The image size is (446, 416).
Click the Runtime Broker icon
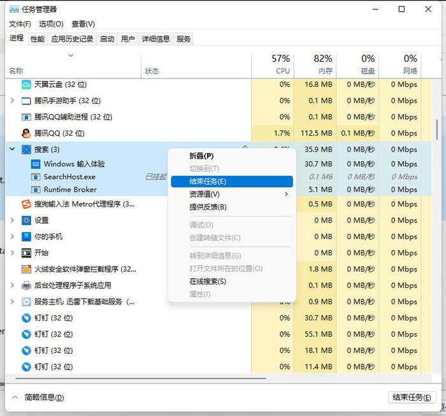pyautogui.click(x=36, y=190)
